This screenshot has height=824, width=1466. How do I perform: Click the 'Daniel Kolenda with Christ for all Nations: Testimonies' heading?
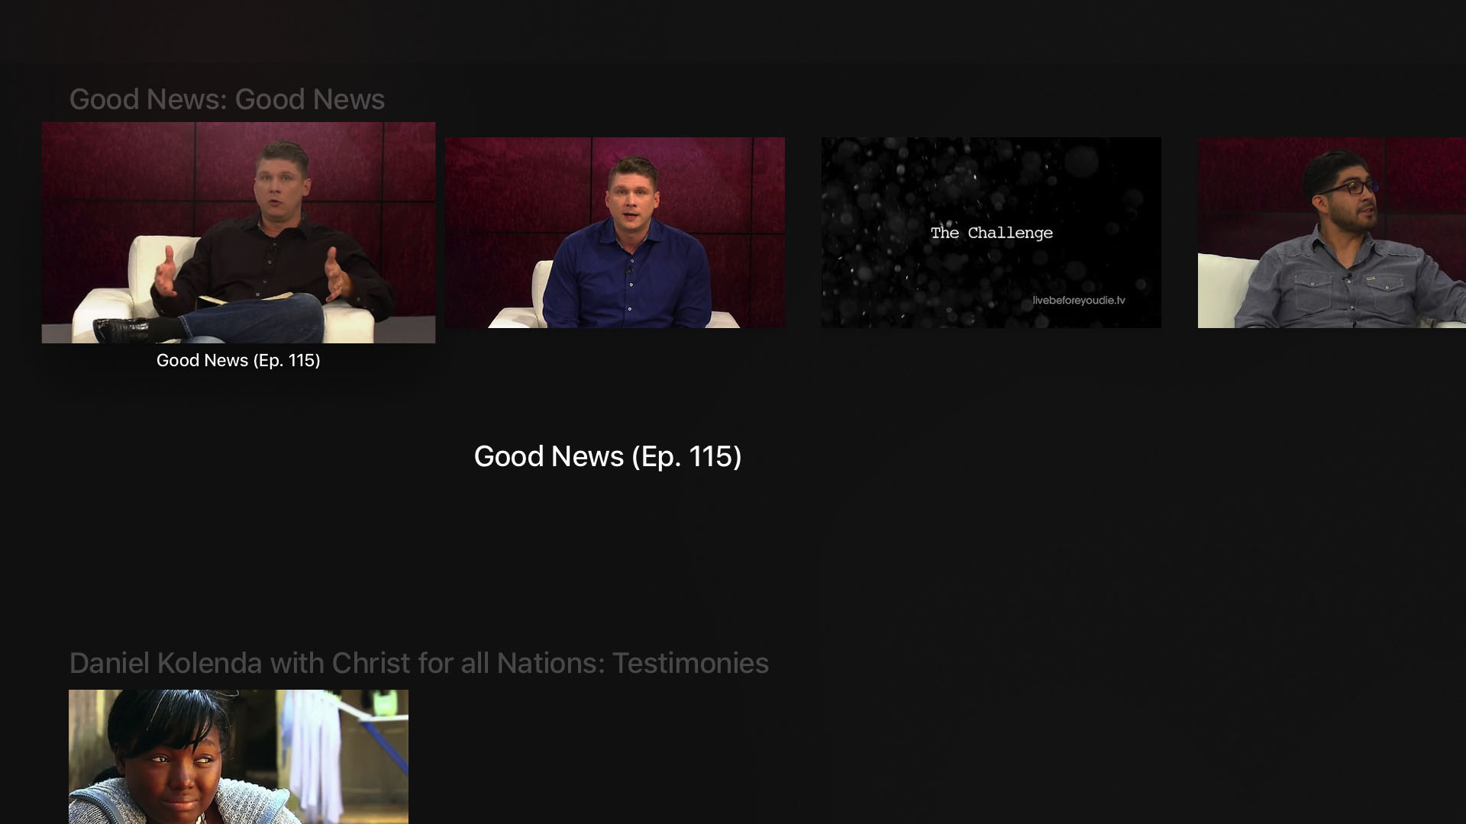(418, 663)
